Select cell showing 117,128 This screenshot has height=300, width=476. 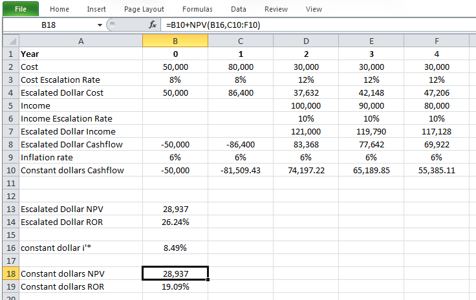tap(437, 131)
